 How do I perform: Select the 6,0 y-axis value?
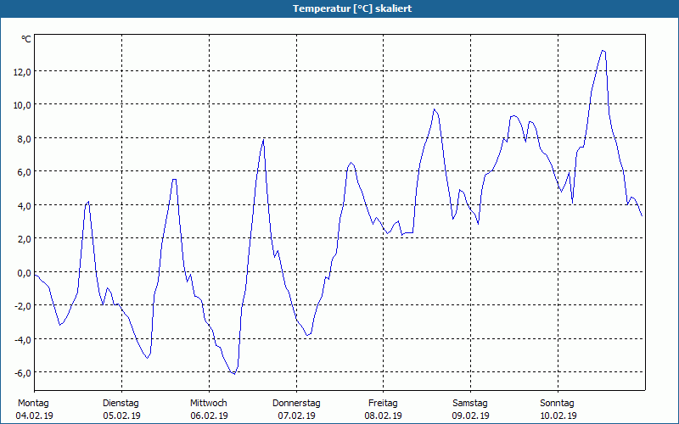(24, 172)
